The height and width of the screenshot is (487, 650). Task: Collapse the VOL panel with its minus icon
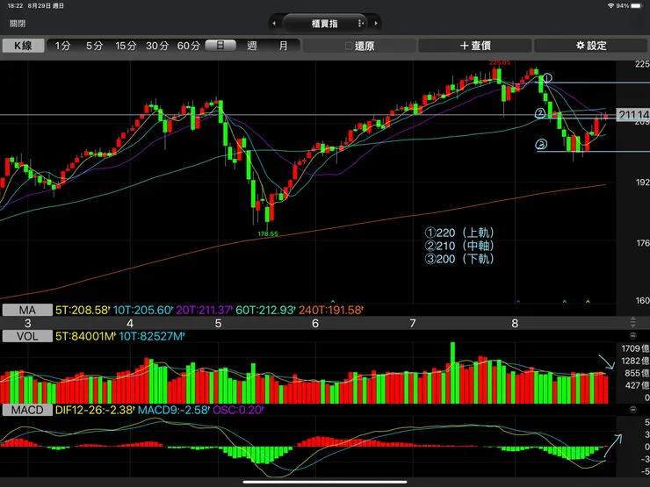633,336
